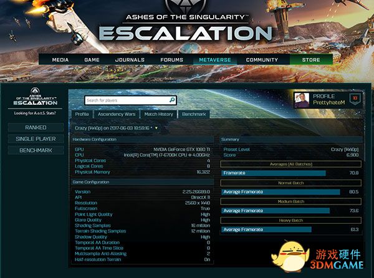Click the PrettyhateM profile name
Viewport: 374px width, 278px height.
pos(329,102)
